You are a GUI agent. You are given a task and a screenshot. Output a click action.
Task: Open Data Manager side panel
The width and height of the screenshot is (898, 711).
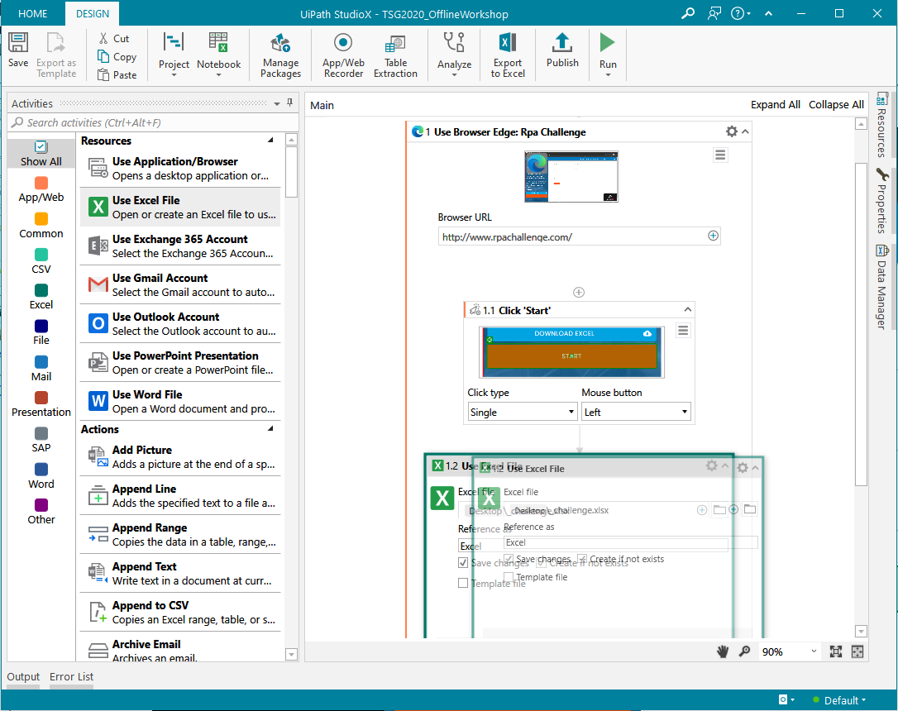pos(882,287)
